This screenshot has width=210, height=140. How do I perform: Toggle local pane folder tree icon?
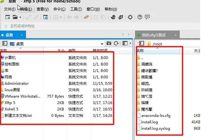click(5, 44)
